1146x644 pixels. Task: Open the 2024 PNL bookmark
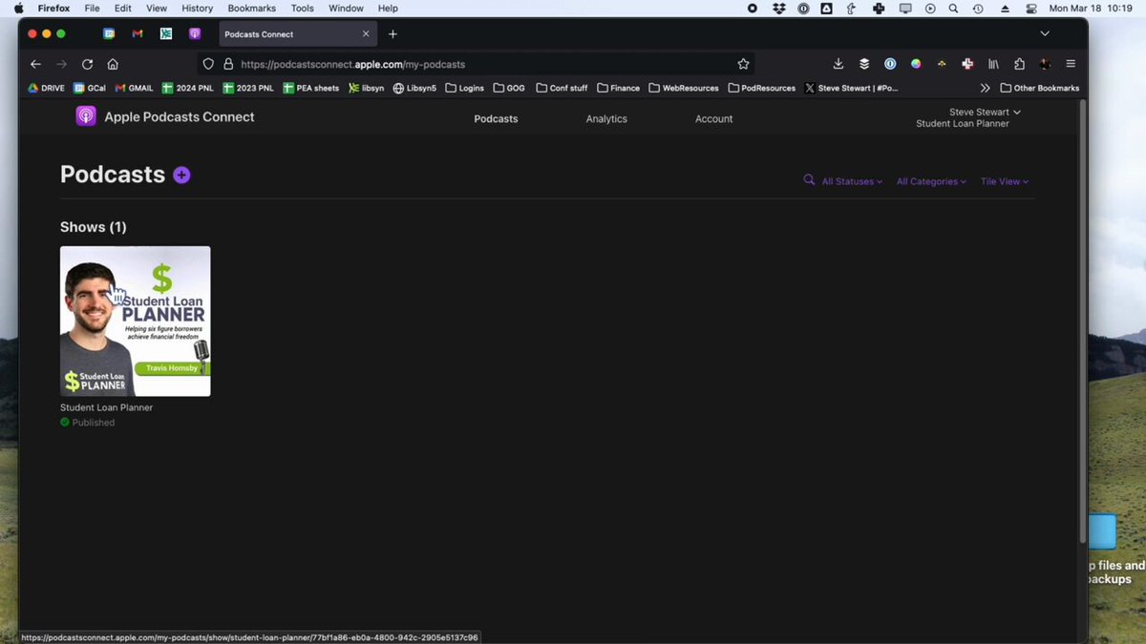[188, 88]
